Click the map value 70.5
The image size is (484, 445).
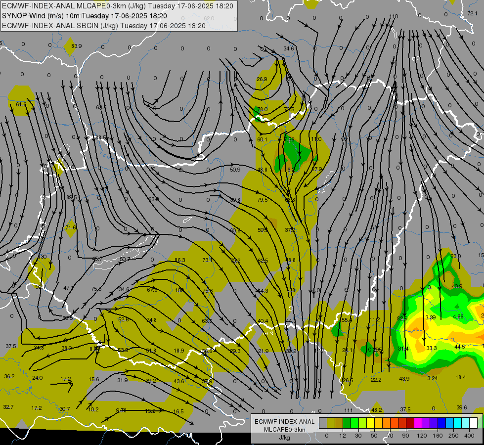pos(289,109)
